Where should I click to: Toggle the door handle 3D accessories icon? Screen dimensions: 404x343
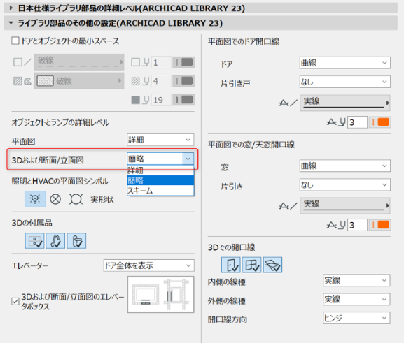point(76,241)
